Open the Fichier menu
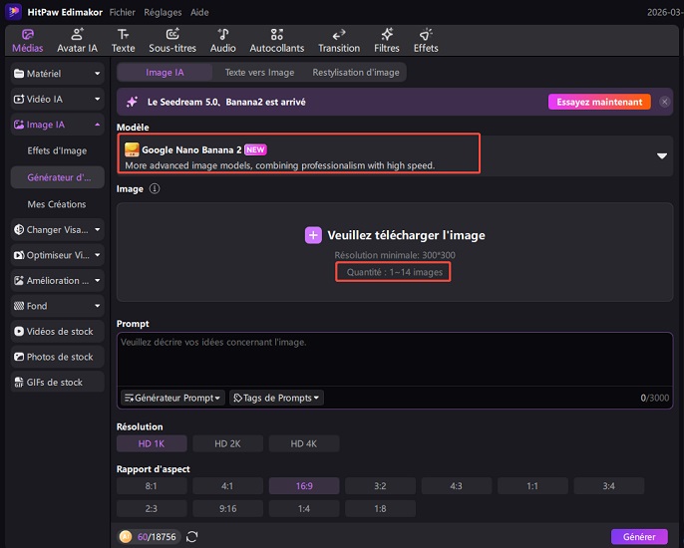Image resolution: width=684 pixels, height=548 pixels. pos(123,12)
